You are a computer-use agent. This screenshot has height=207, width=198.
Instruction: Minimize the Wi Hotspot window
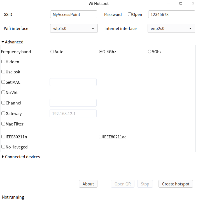click(169, 3)
